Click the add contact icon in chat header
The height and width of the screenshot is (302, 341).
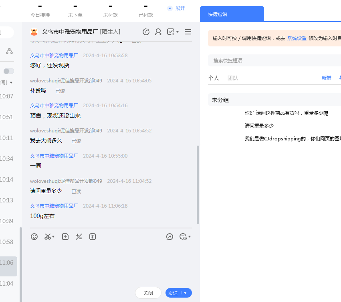coord(158,32)
